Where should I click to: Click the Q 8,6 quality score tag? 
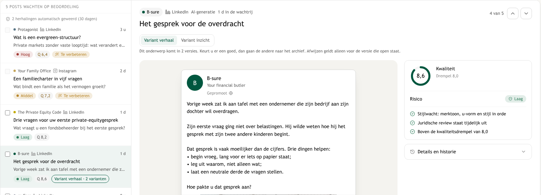(42, 179)
